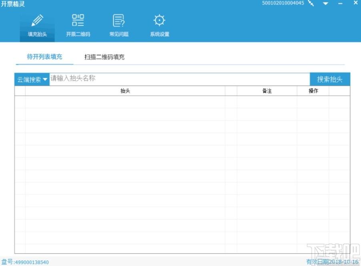Screen dimensions: 361x266
Task: Click the 备注 column header
Action: [267, 91]
